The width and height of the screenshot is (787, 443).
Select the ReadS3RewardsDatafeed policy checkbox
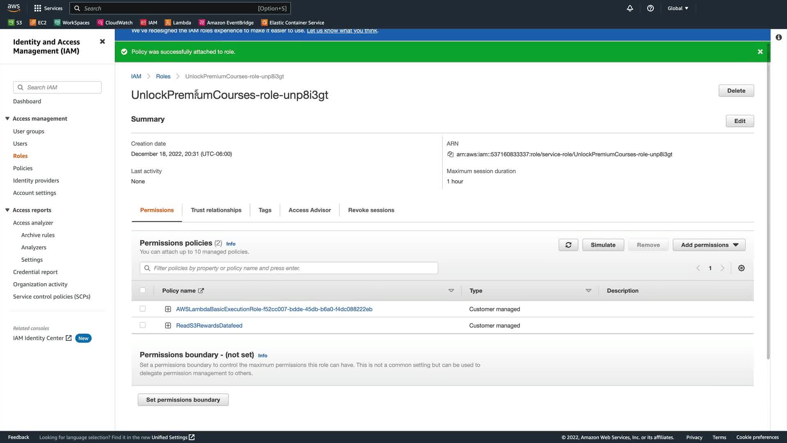143,325
